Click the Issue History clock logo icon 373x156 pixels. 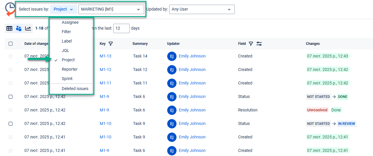click(x=11, y=9)
